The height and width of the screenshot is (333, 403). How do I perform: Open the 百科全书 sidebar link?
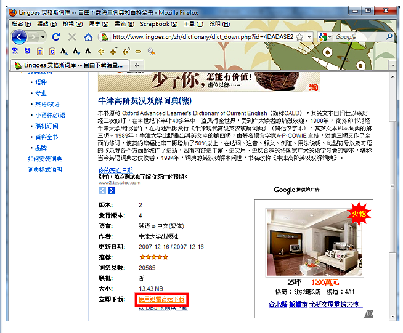point(47,137)
